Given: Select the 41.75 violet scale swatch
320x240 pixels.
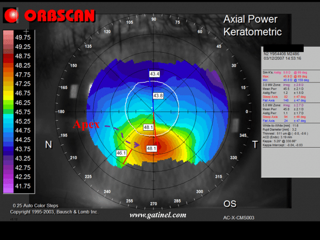Looking at the screenshot, I should tap(8, 186).
